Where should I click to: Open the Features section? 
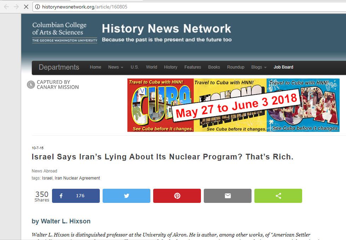pos(193,67)
